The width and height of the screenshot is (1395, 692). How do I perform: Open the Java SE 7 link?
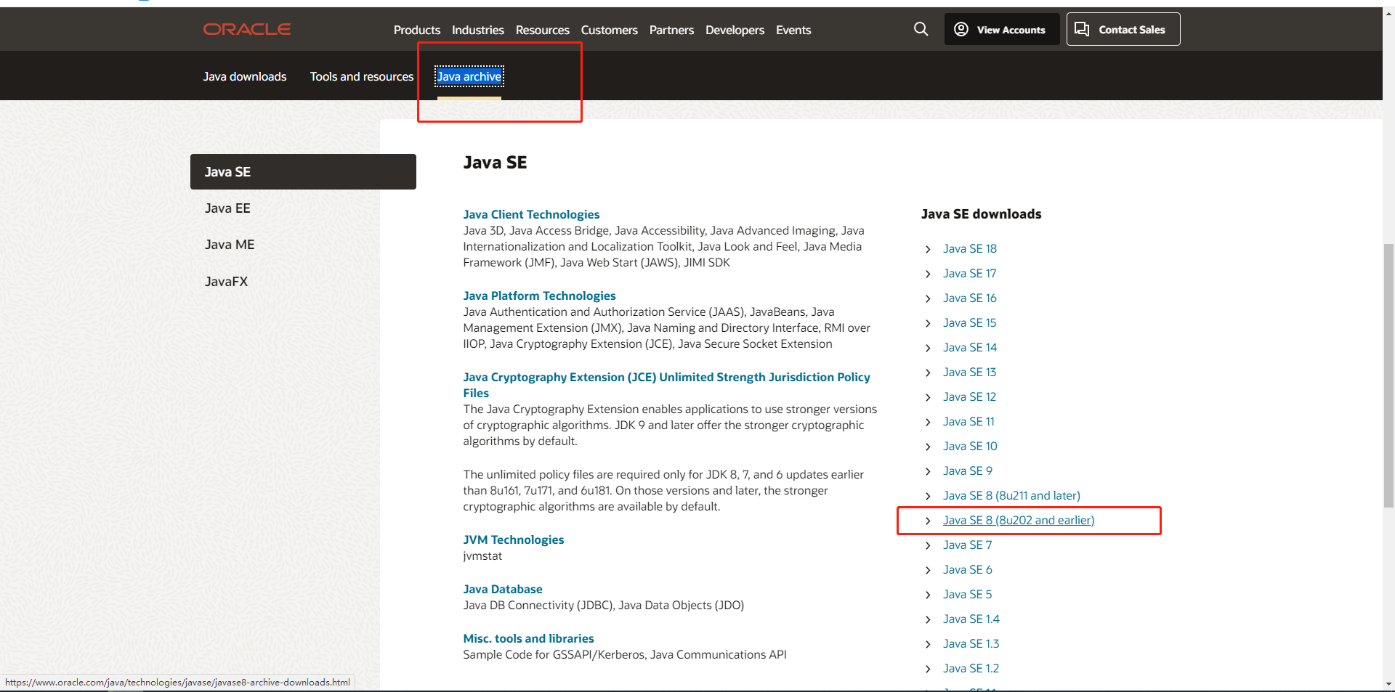967,545
